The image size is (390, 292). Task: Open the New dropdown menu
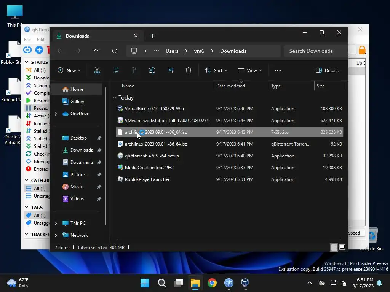[69, 70]
